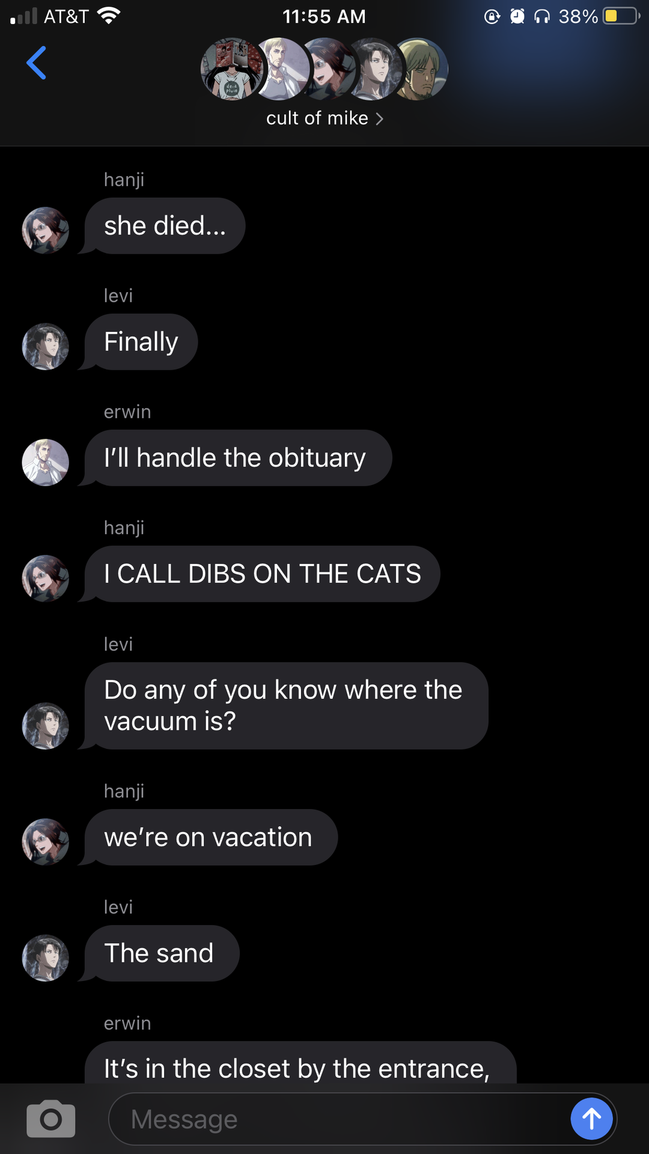Tap erwin's avatar beside obituary message
The height and width of the screenshot is (1154, 649).
[46, 462]
